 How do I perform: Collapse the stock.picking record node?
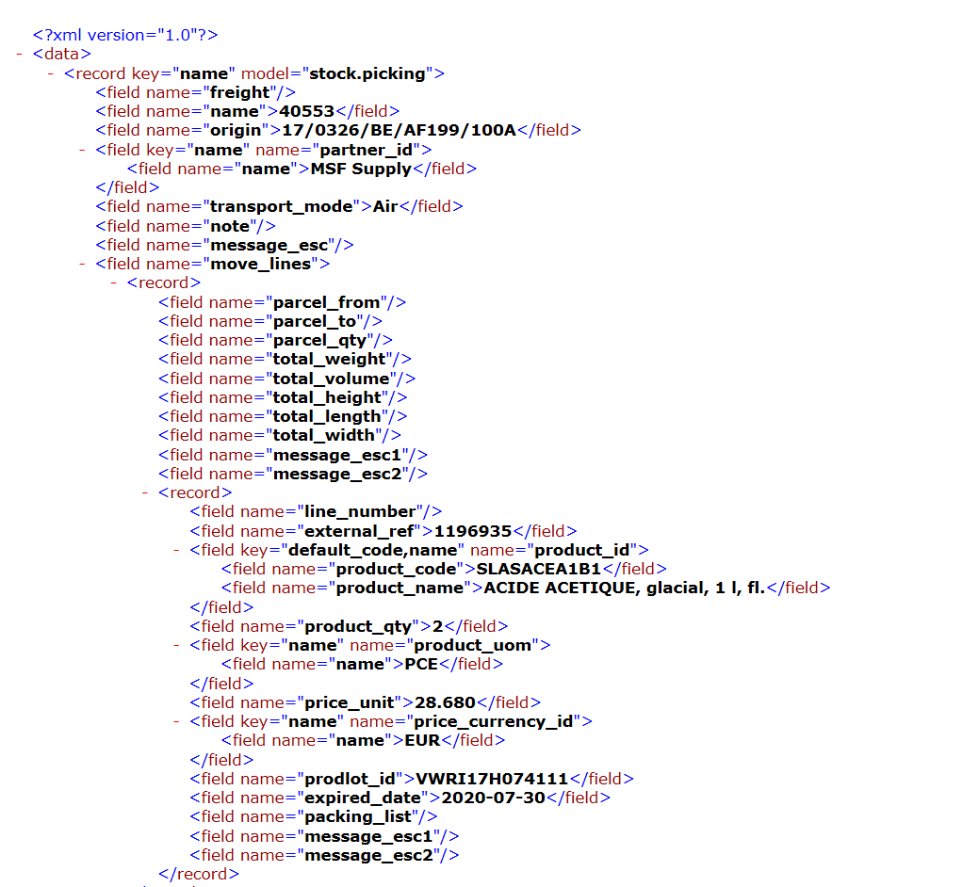tap(51, 73)
